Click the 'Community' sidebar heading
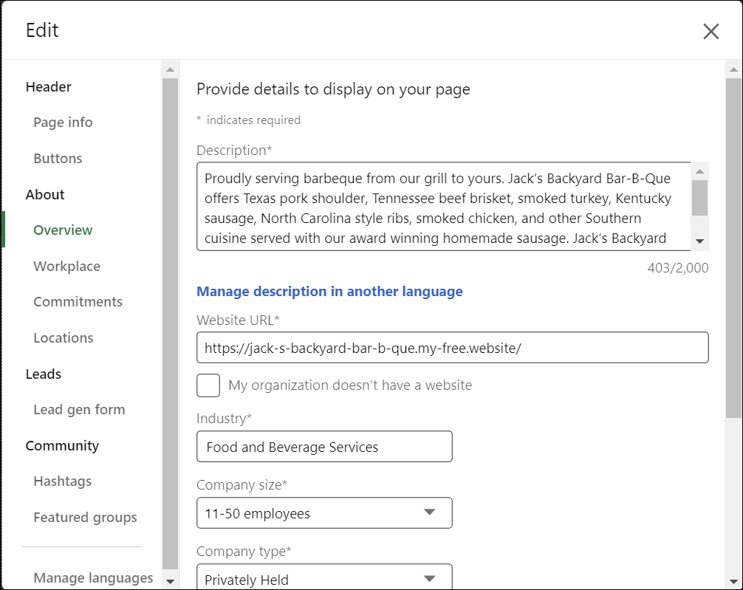This screenshot has width=743, height=590. (x=63, y=445)
